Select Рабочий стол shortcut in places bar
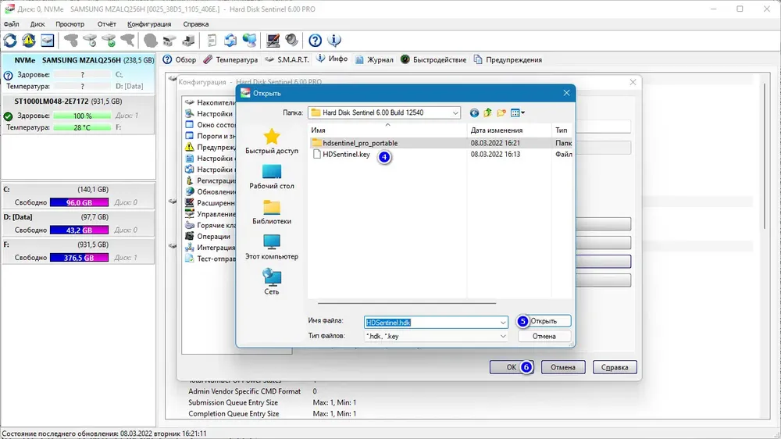Screen dimensions: 781x439 click(272, 177)
